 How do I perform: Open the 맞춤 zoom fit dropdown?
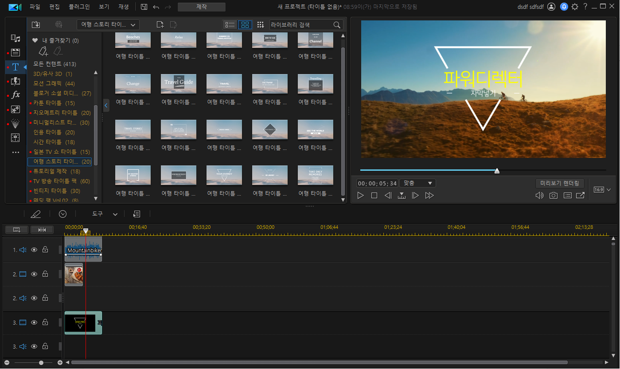(417, 183)
